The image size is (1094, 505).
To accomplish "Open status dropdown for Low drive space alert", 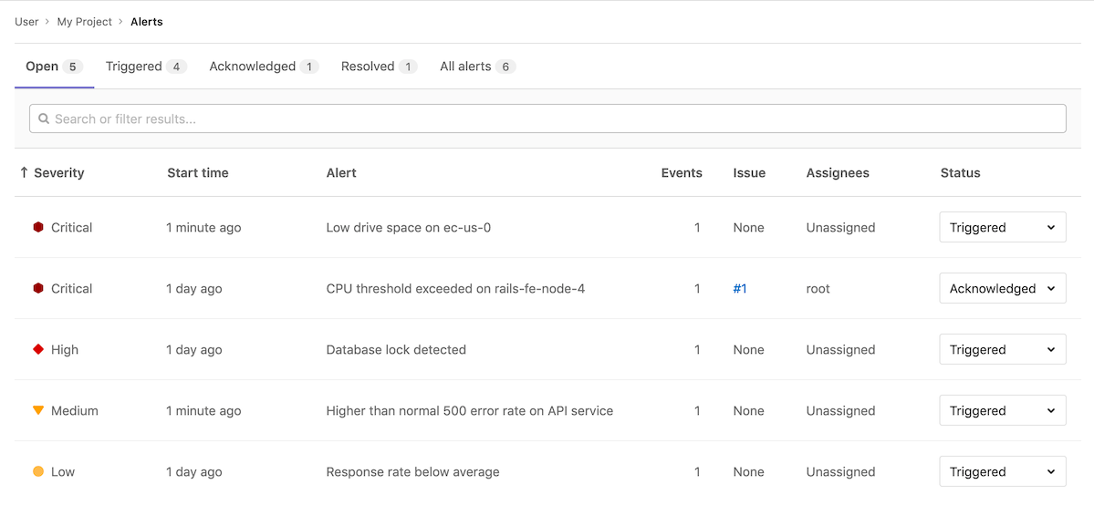I will 1002,228.
